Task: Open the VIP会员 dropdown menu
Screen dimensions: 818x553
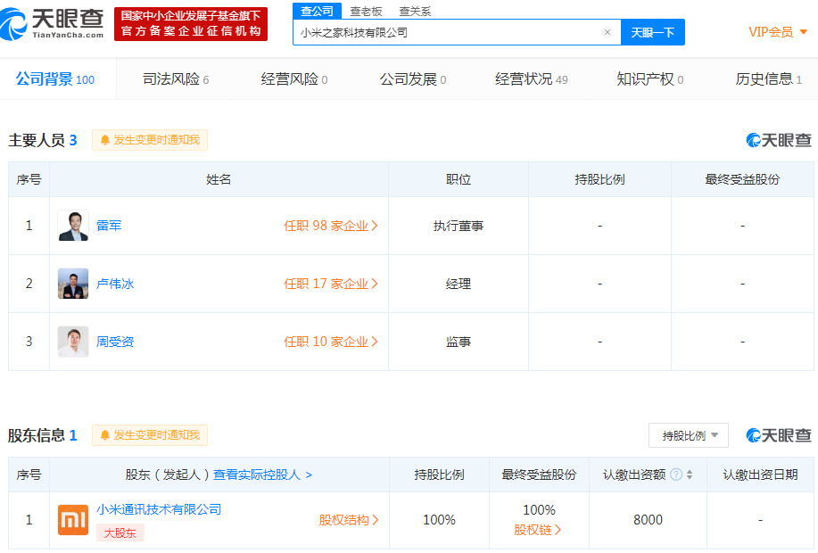Action: click(778, 32)
